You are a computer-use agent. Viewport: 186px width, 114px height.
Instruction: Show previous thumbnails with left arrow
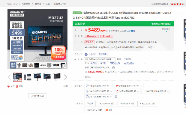[x=9, y=77]
